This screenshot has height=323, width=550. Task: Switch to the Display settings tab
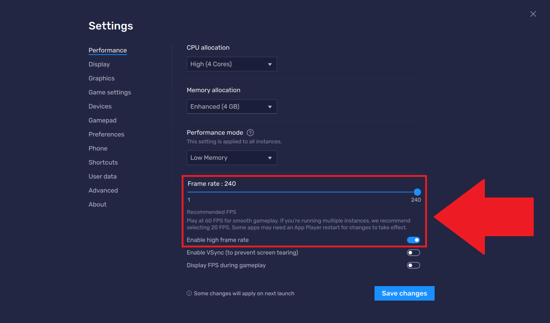99,64
